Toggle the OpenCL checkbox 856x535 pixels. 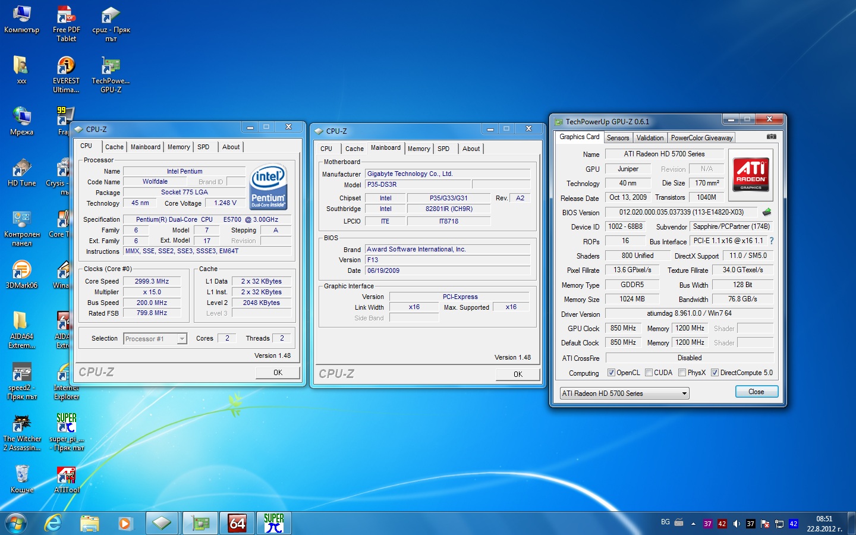pyautogui.click(x=611, y=373)
